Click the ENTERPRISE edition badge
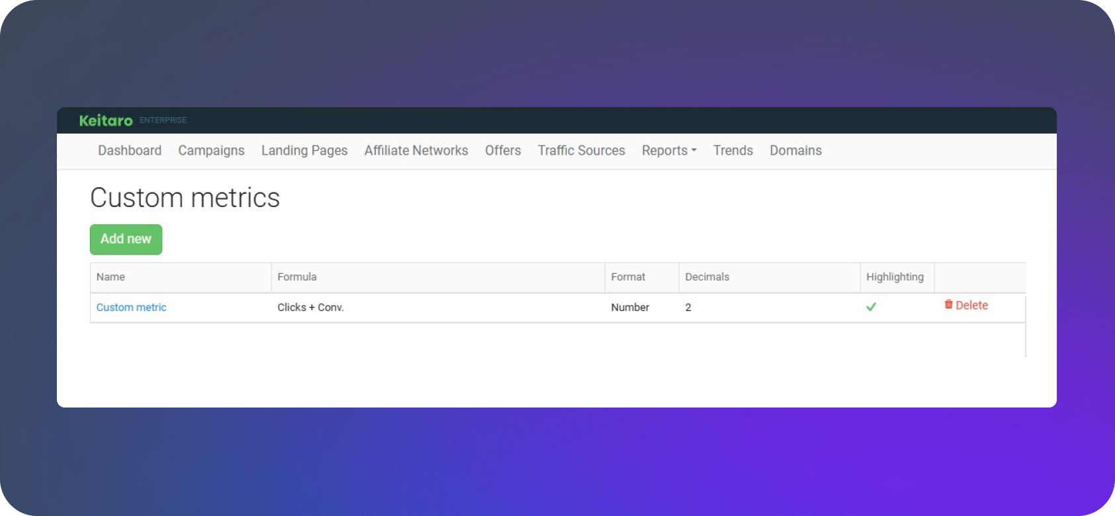The width and height of the screenshot is (1115, 516). coord(163,120)
